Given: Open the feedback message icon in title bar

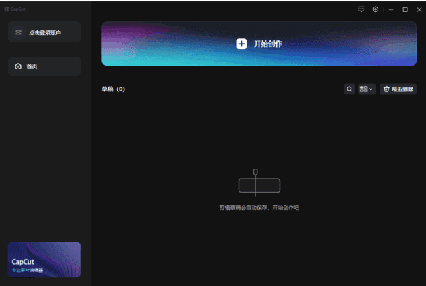Looking at the screenshot, I should (x=361, y=9).
